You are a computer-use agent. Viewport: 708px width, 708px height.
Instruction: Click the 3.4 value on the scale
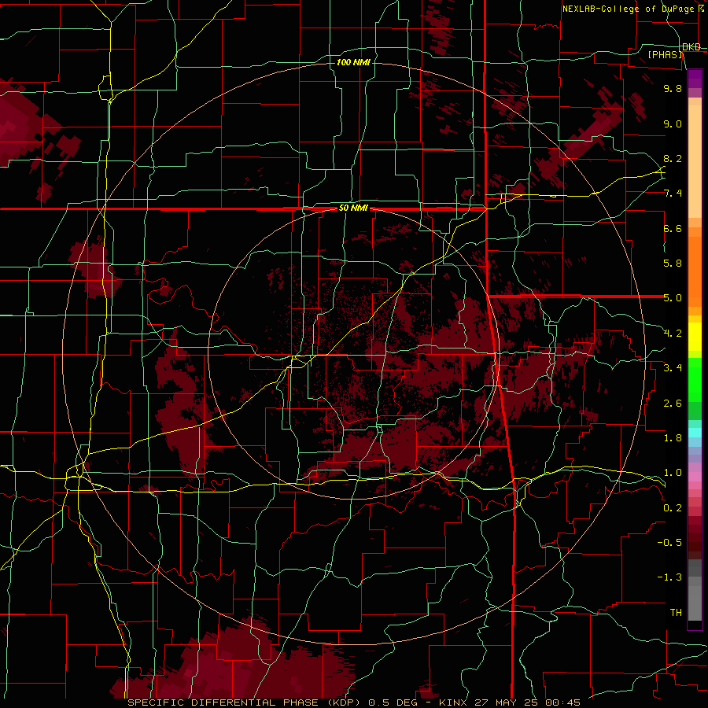pos(673,368)
